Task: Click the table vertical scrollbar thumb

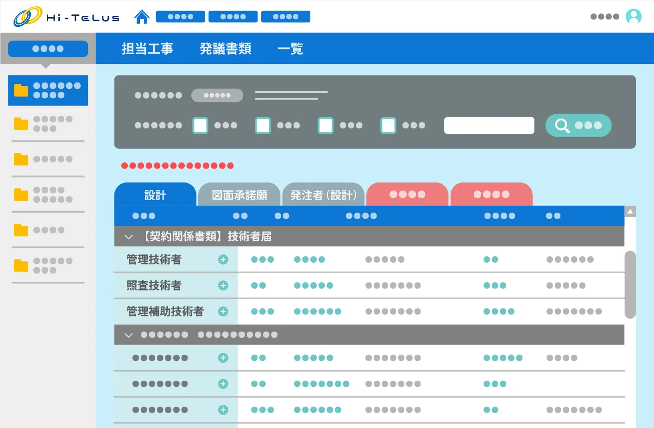Action: [x=630, y=285]
